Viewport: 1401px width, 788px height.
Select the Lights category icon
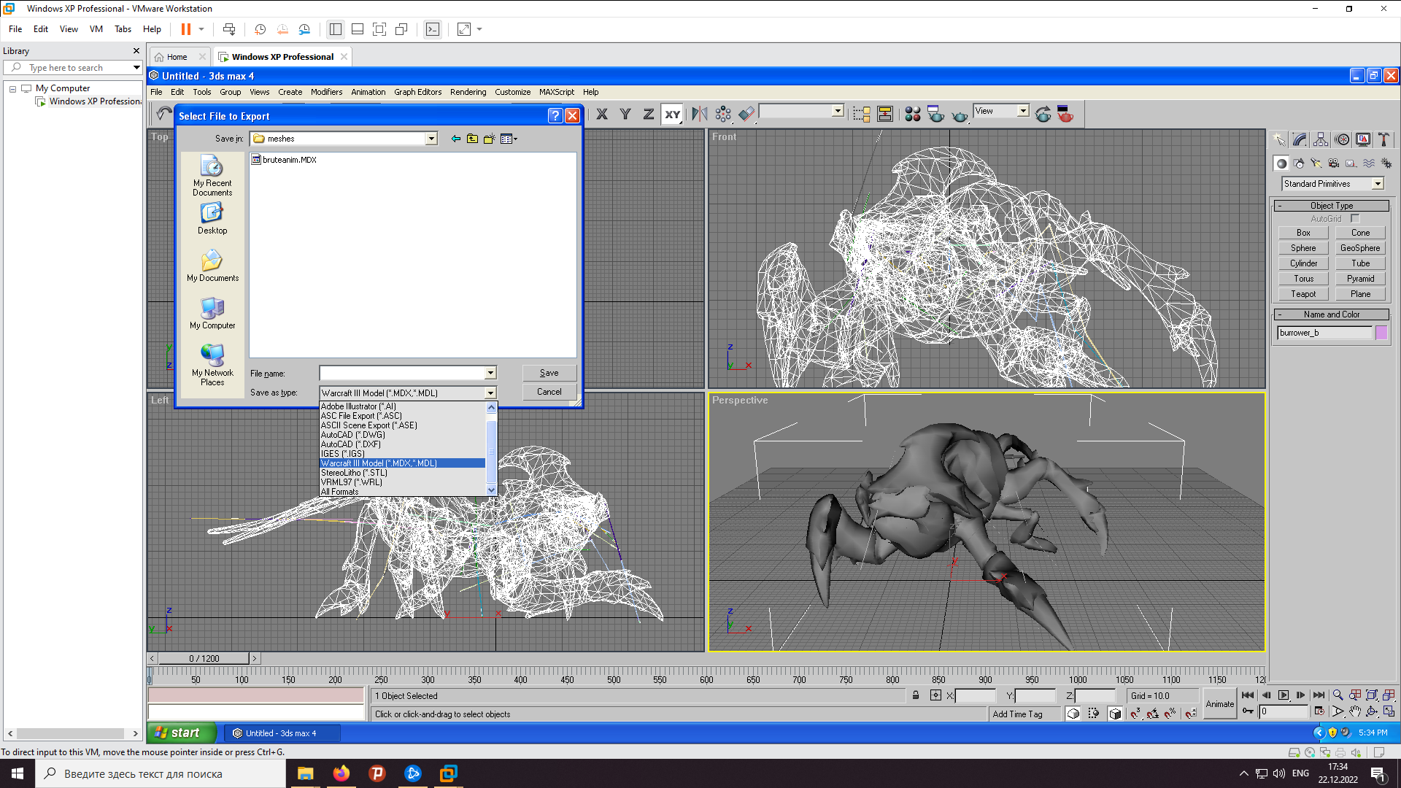coord(1316,163)
